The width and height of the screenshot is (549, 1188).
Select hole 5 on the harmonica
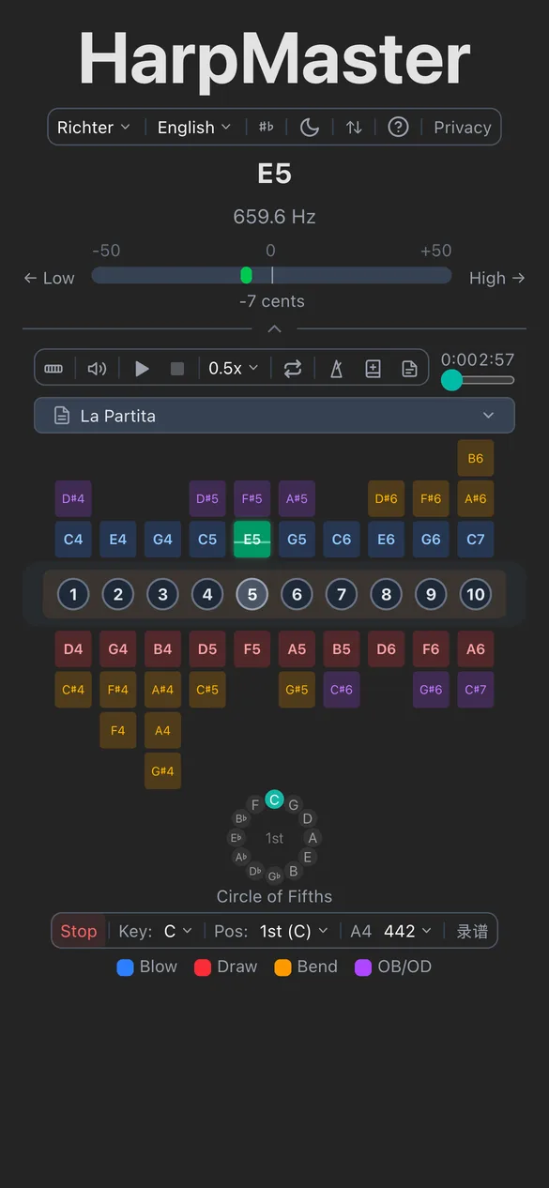[252, 594]
